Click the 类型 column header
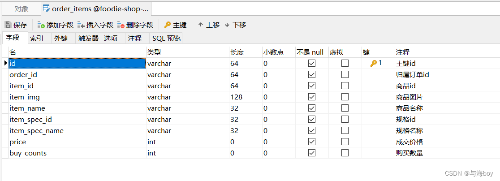This screenshot has height=181, width=500. tap(187, 52)
